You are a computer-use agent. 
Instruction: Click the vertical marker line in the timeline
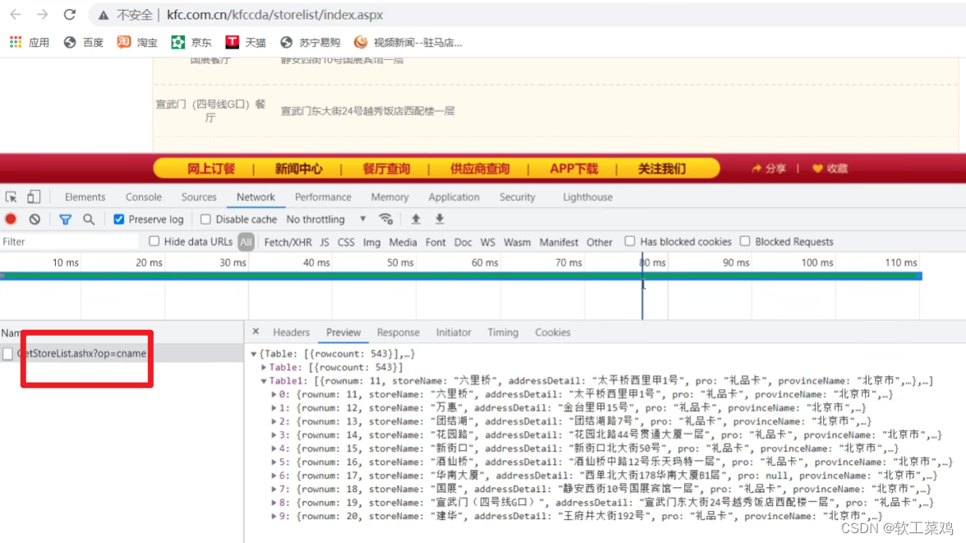642,286
